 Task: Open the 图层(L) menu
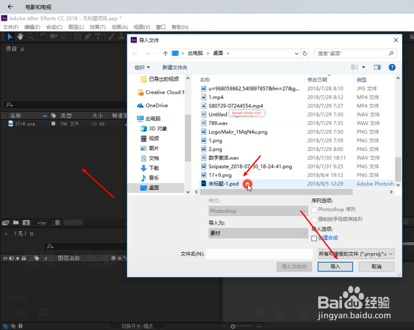(x=76, y=27)
